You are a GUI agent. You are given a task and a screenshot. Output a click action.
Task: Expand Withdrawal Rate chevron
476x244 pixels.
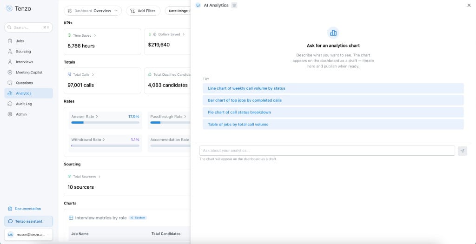(x=104, y=139)
